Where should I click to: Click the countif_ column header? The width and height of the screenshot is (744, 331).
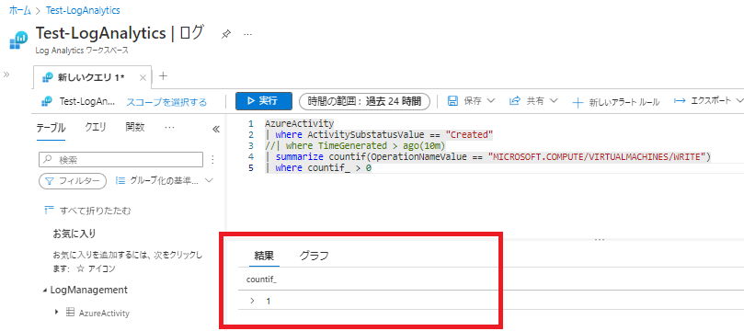pos(261,280)
